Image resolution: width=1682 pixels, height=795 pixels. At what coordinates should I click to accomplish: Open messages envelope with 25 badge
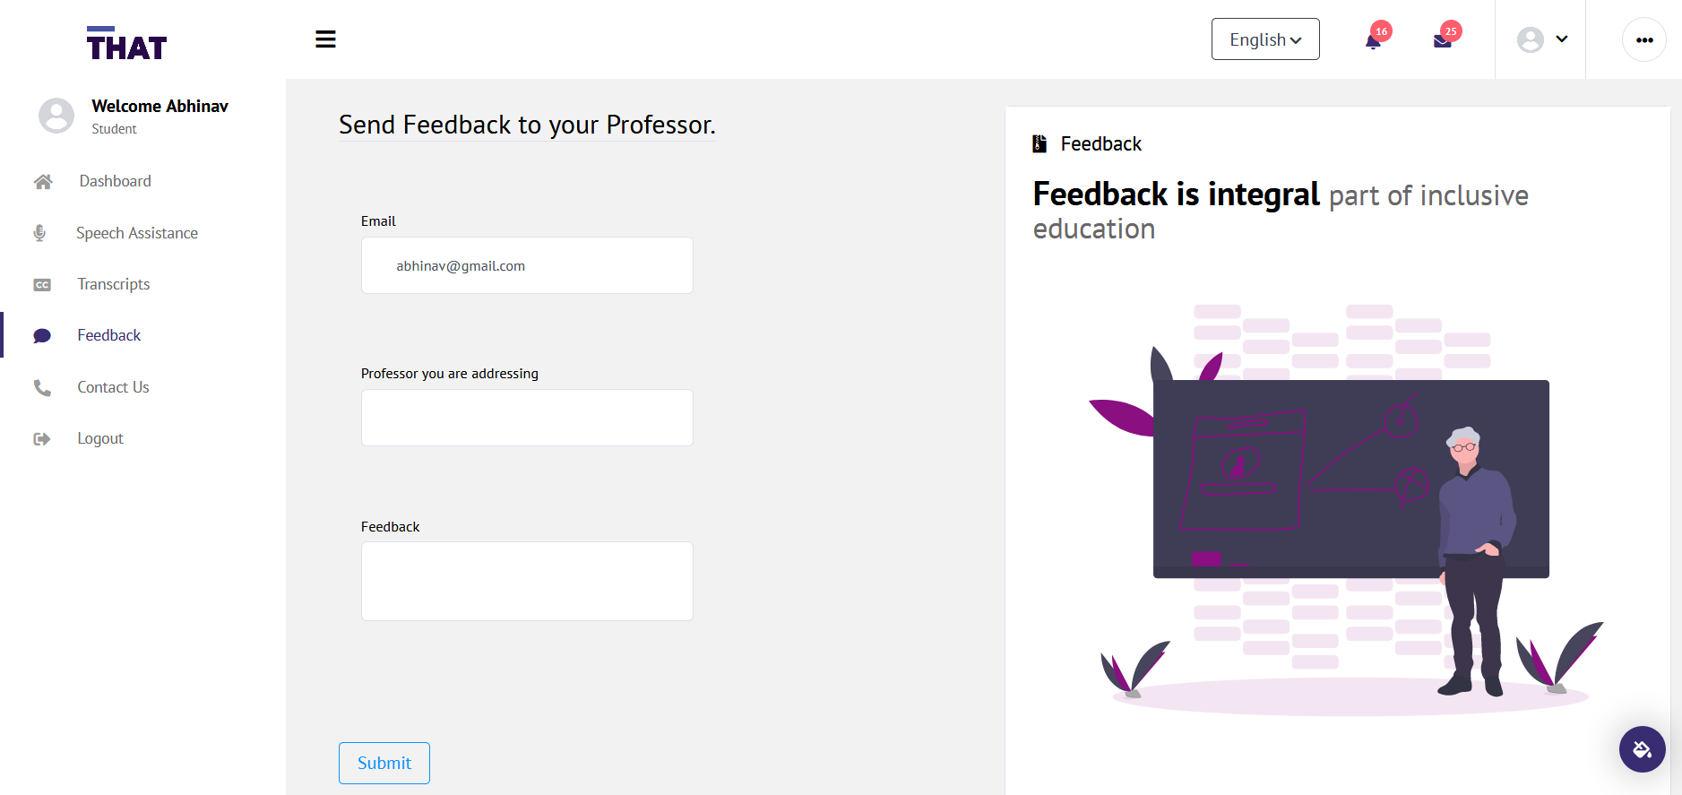[x=1443, y=39]
